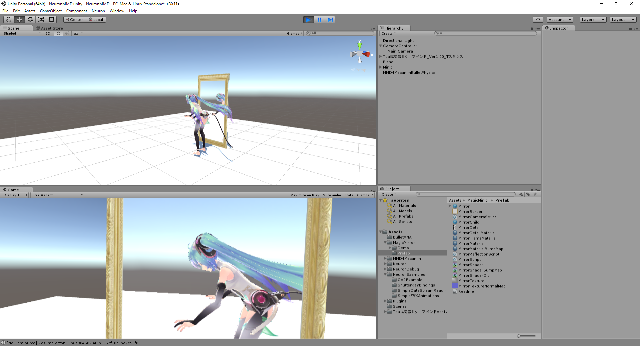The height and width of the screenshot is (346, 640).
Task: Switch to the Rotate tool
Action: point(30,19)
